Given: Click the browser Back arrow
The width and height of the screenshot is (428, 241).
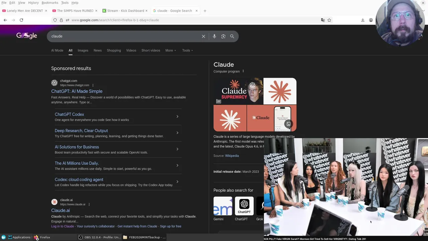Looking at the screenshot, I should pos(5,20).
